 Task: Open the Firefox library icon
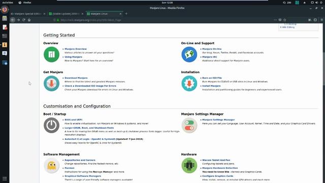[x=310, y=20]
